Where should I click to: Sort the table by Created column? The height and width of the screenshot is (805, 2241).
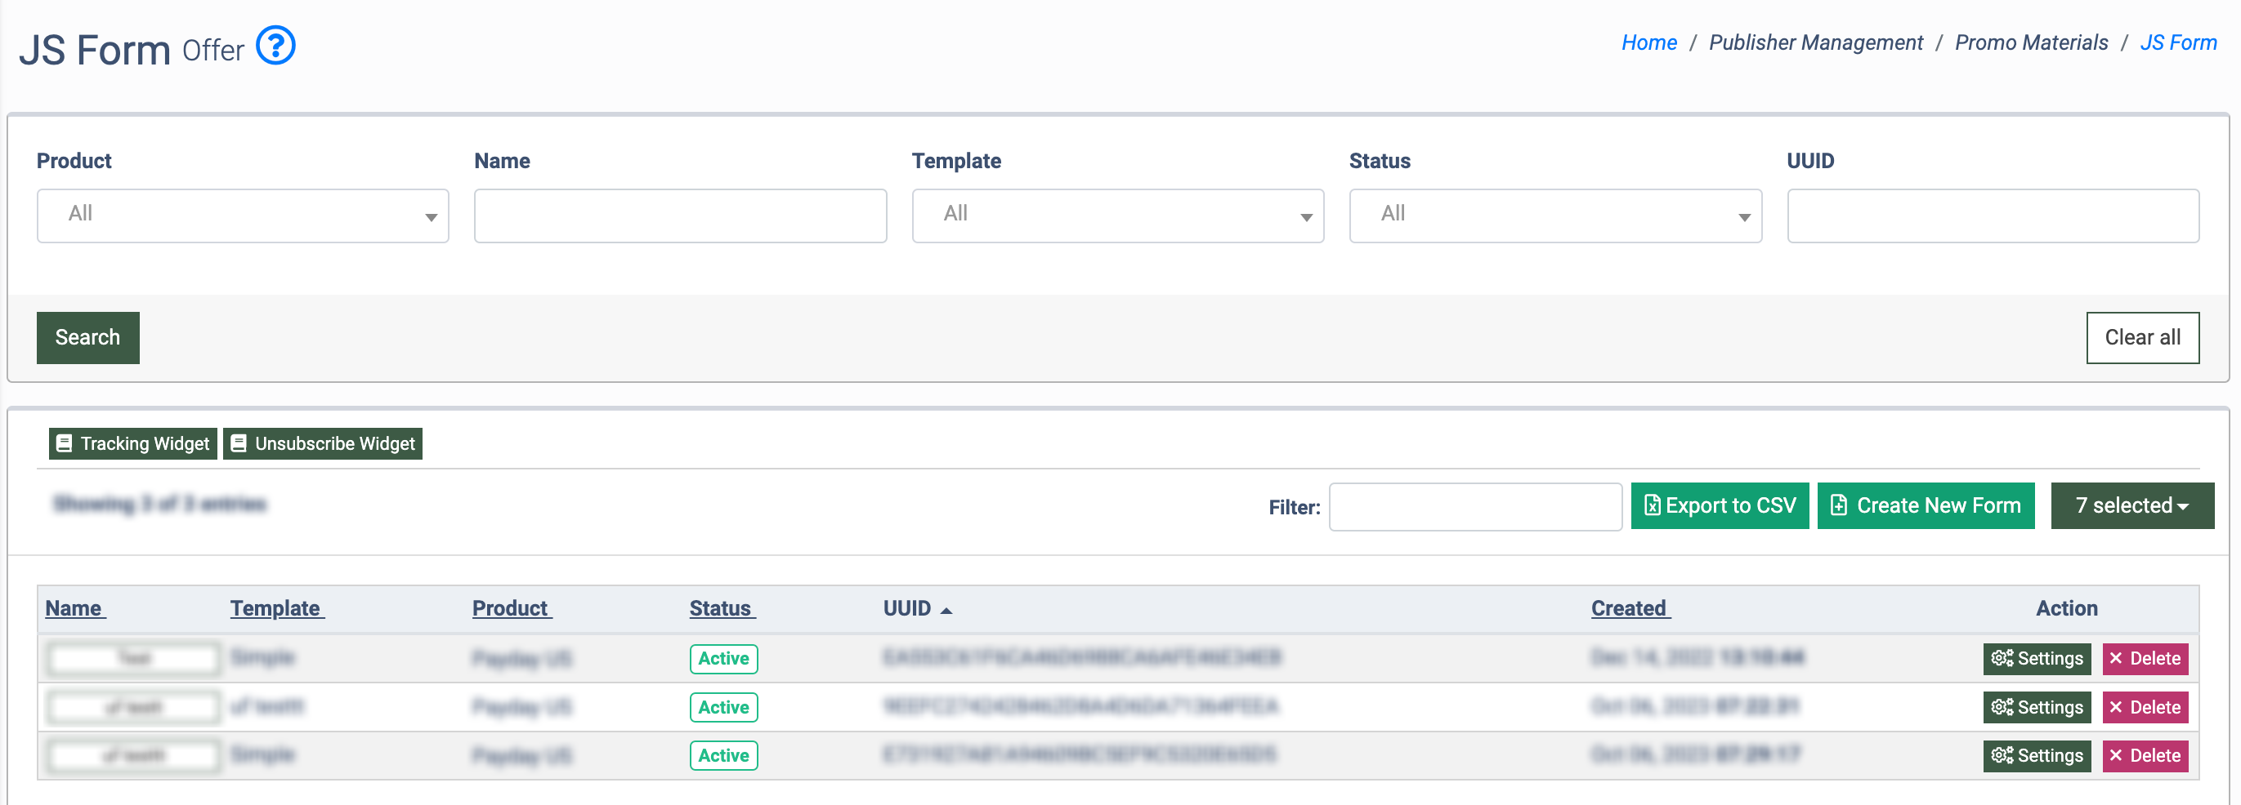point(1630,608)
